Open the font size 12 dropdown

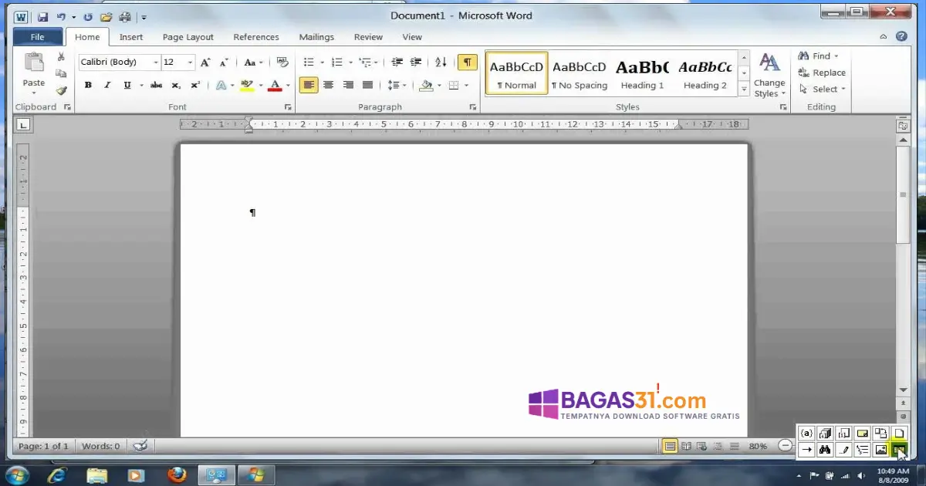190,62
